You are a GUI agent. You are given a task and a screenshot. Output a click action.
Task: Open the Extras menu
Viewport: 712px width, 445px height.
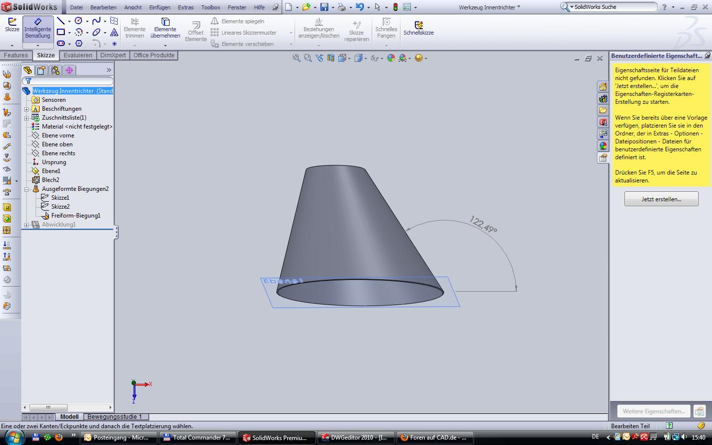tap(185, 7)
